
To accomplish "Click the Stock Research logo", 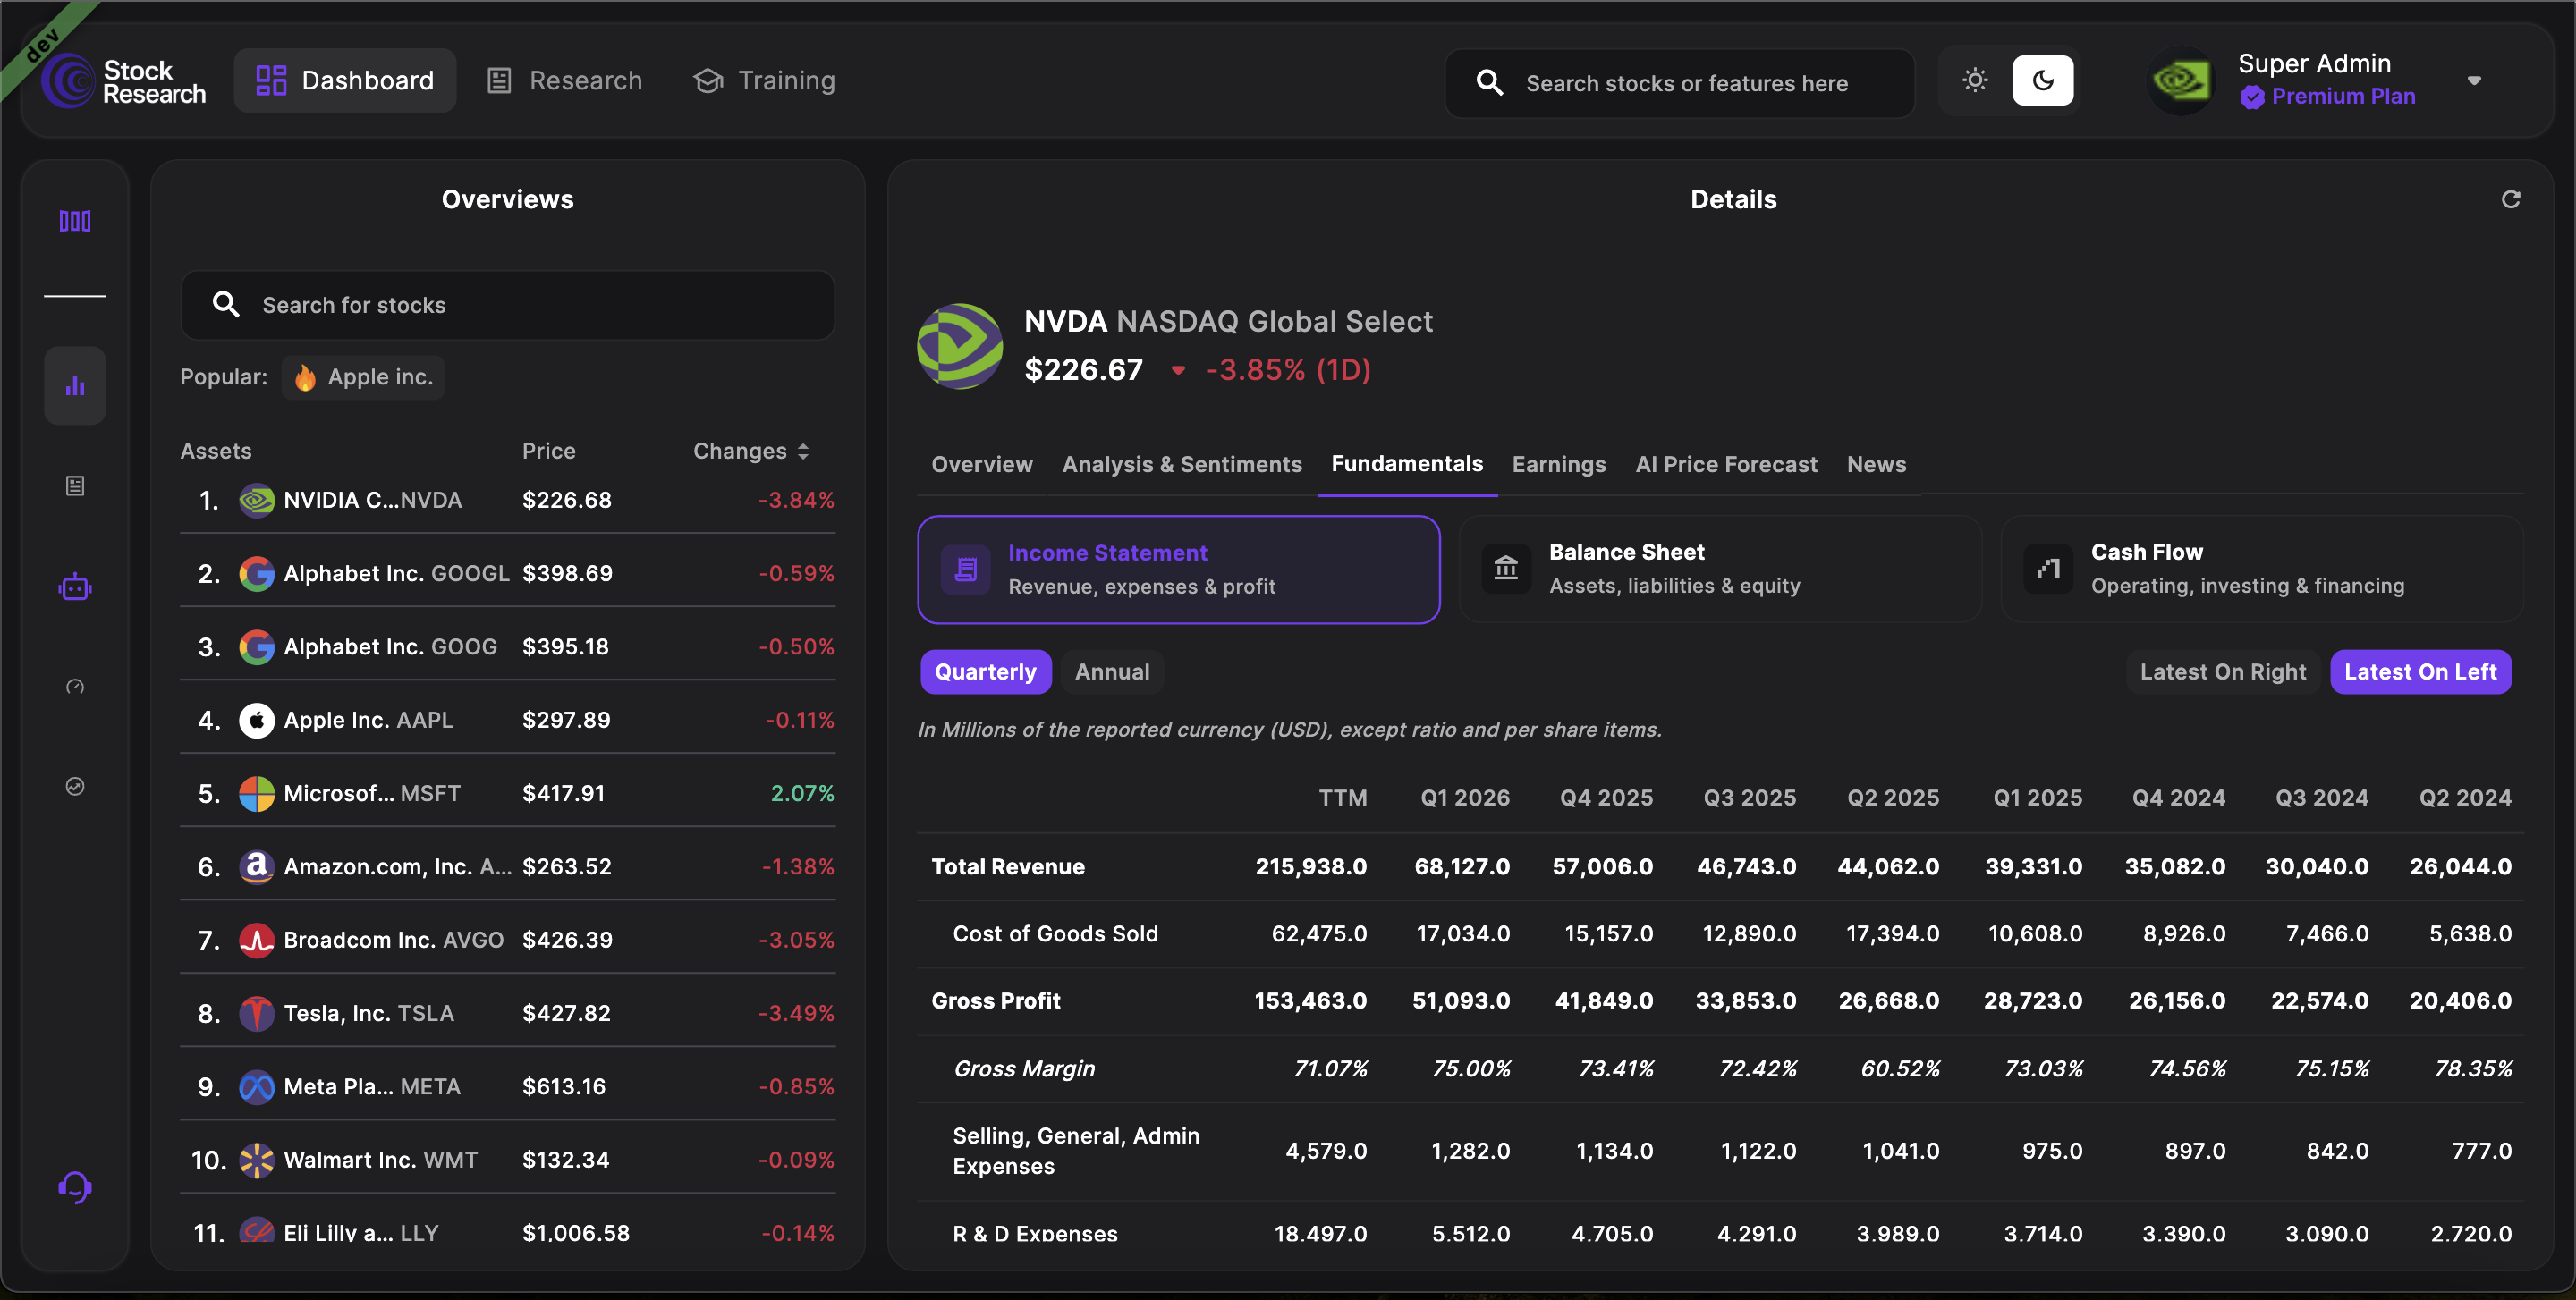I will (124, 81).
